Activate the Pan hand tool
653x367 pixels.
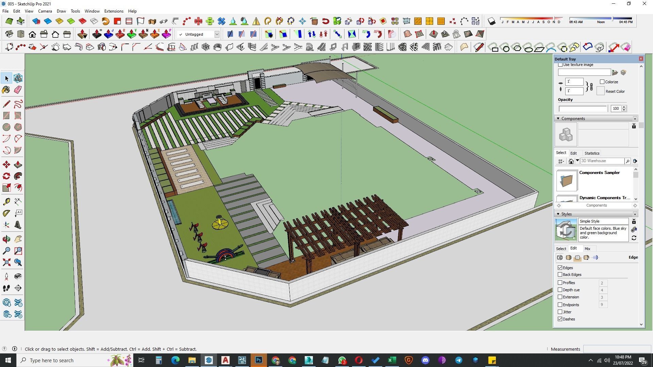18,240
